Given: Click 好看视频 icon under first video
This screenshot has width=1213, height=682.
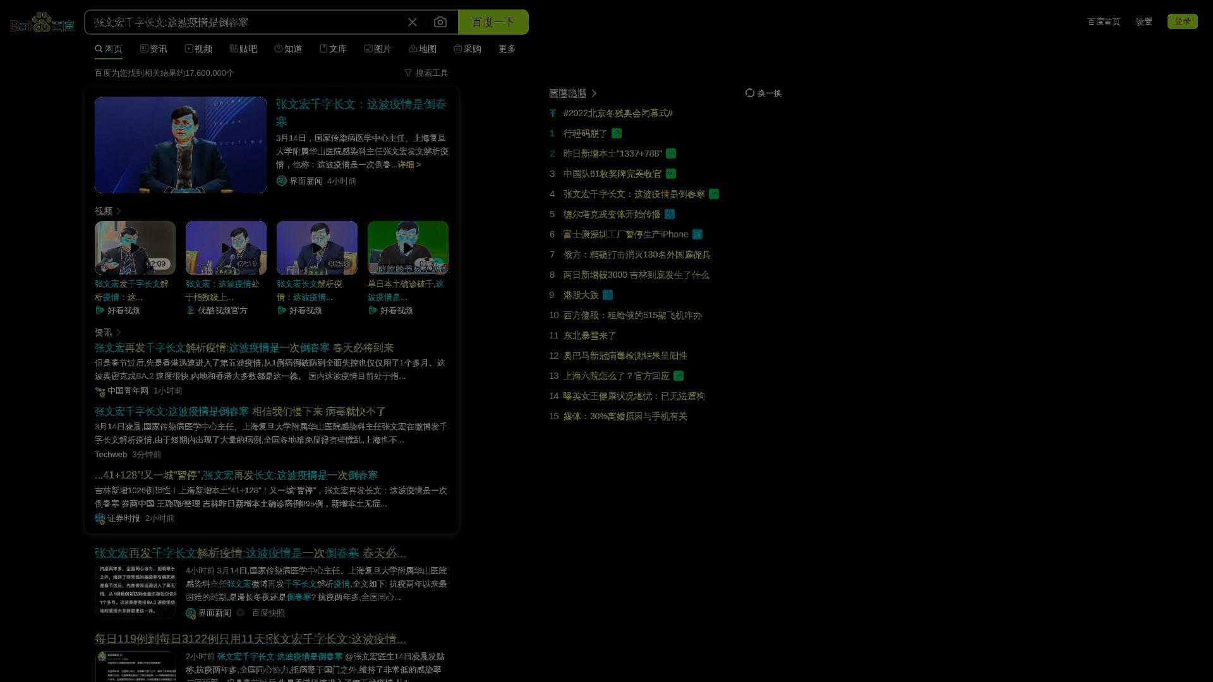Looking at the screenshot, I should (x=100, y=310).
